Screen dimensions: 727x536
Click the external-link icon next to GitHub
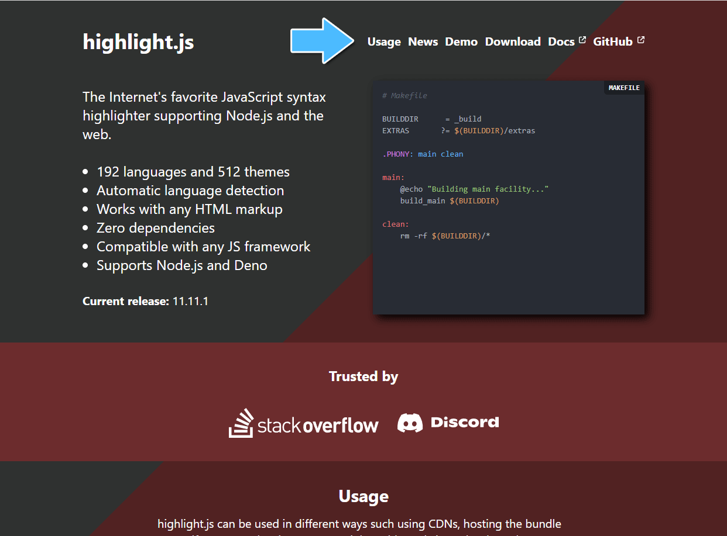[x=641, y=40]
